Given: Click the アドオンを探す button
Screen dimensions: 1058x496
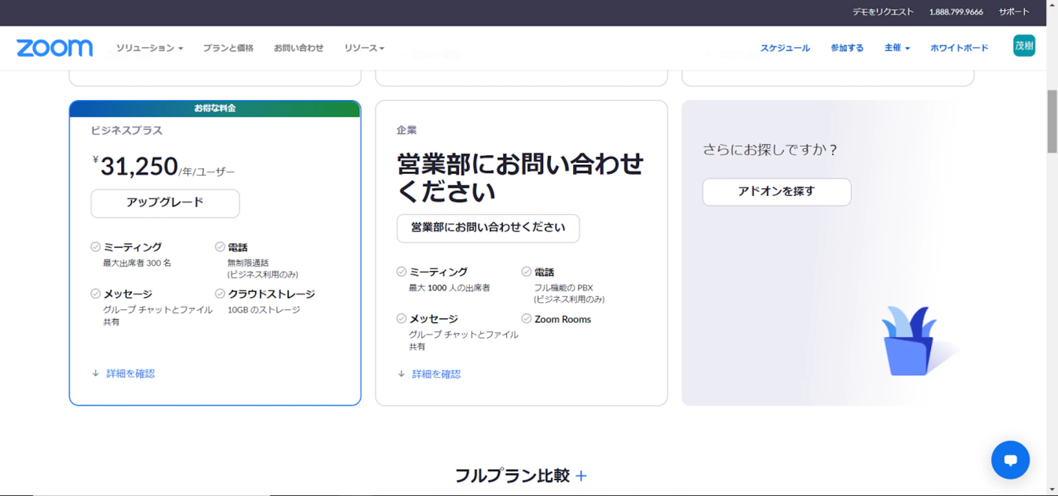Looking at the screenshot, I should 776,192.
